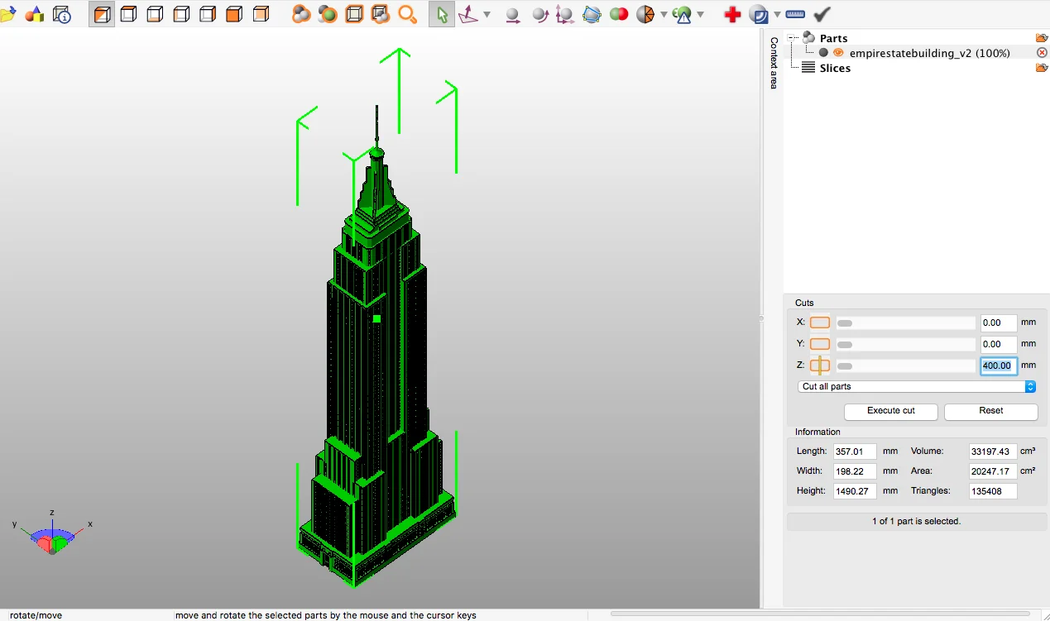
Task: Click the Width value 198.22
Action: coord(855,471)
